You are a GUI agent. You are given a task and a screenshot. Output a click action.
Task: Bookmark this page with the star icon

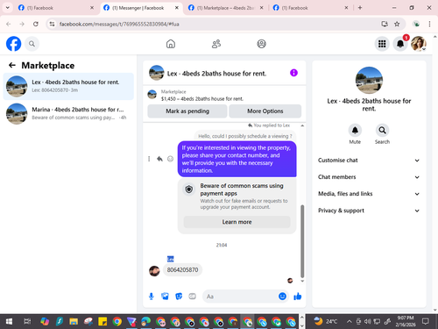397,24
